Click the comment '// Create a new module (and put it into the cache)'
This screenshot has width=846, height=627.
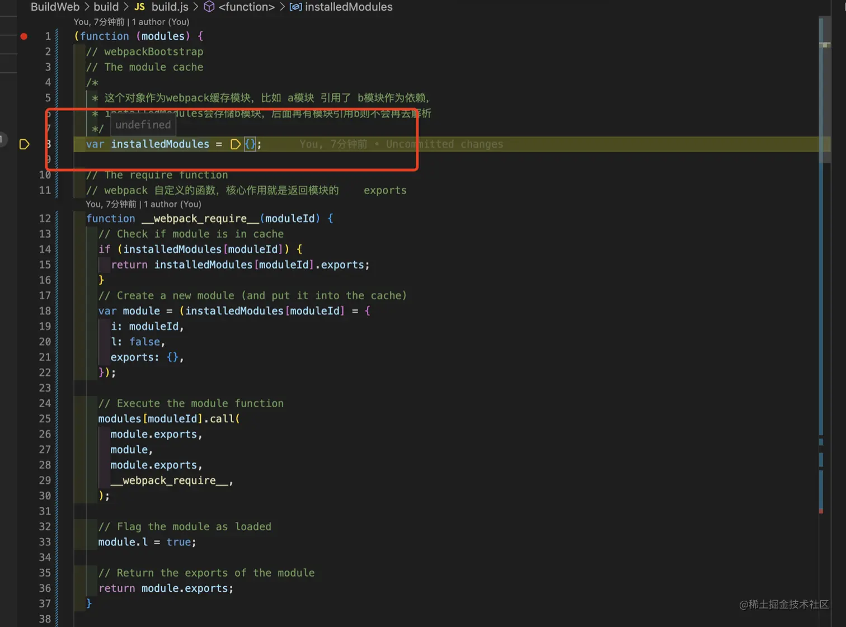pyautogui.click(x=252, y=295)
